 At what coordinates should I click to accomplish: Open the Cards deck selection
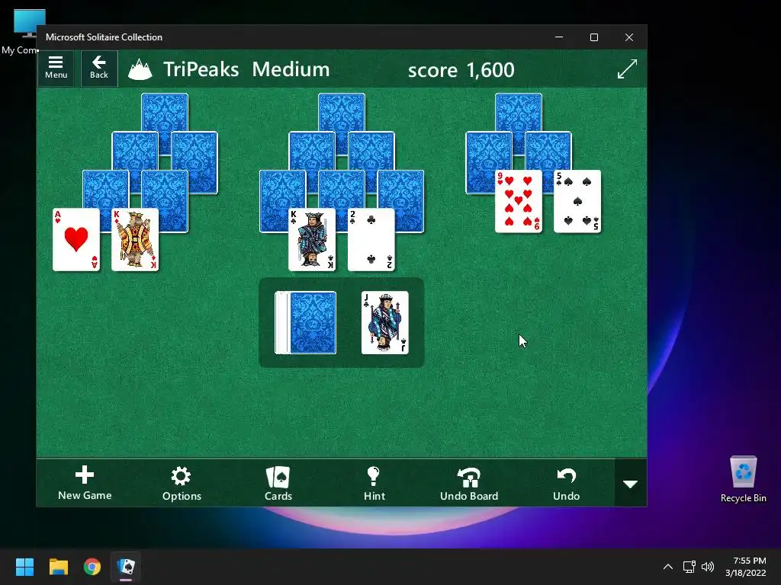[x=278, y=483]
